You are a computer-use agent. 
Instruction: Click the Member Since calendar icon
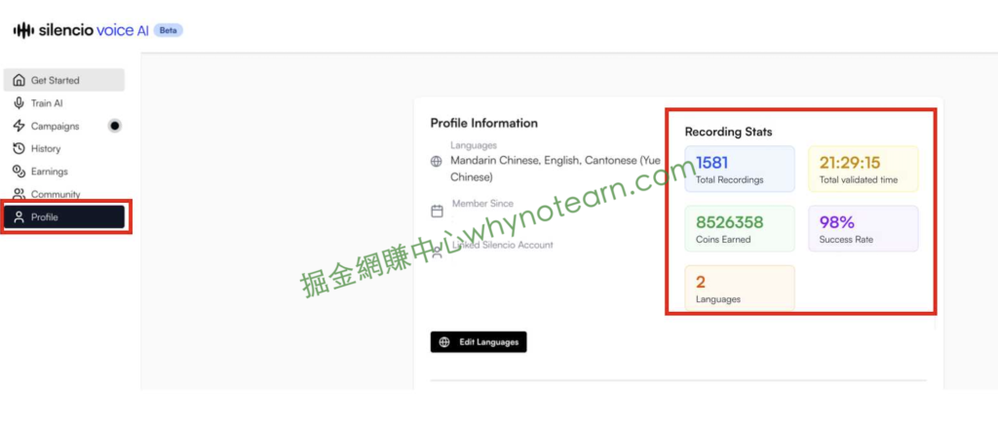pyautogui.click(x=437, y=211)
